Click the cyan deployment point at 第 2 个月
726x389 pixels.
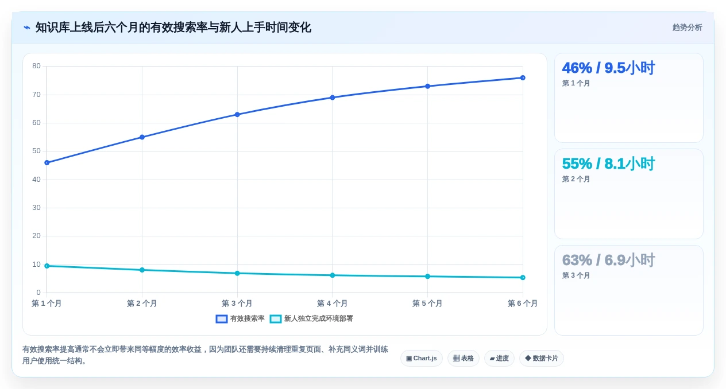pyautogui.click(x=142, y=270)
